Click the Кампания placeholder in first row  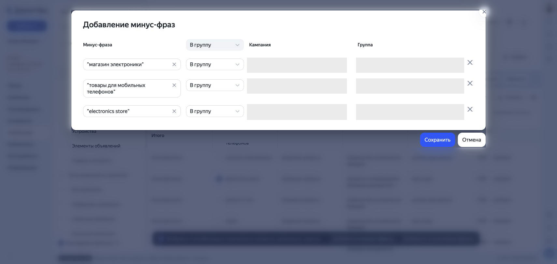[297, 65]
